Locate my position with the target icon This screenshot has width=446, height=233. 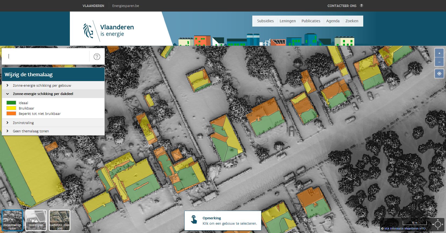(x=439, y=74)
